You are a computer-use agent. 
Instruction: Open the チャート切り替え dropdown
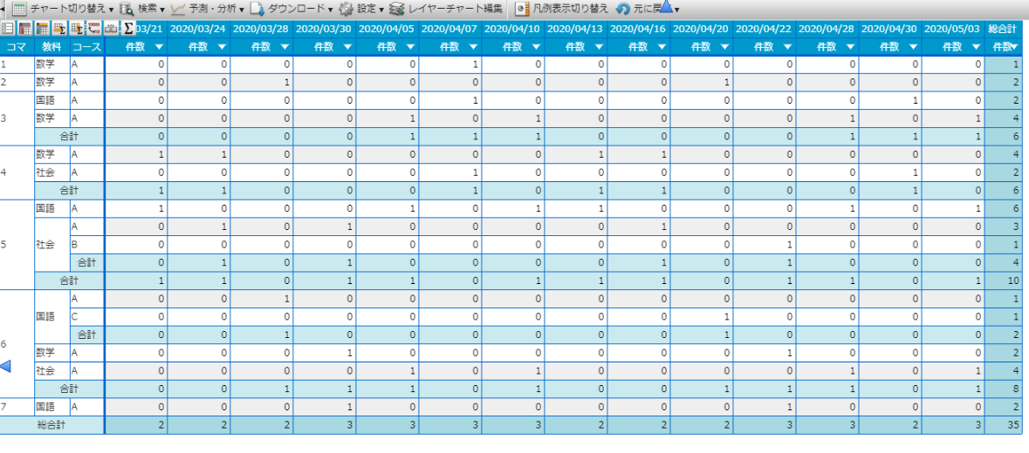coord(63,10)
